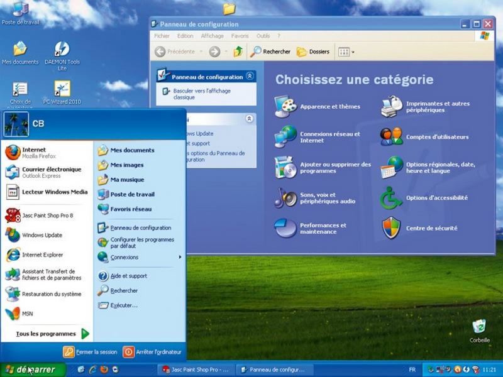Open Comptes d'utilisateurs icon

pyautogui.click(x=391, y=137)
